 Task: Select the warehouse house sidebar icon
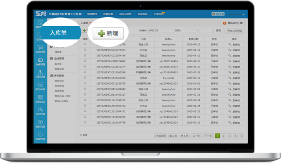[x=40, y=60]
